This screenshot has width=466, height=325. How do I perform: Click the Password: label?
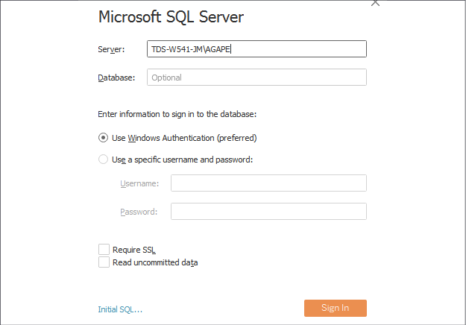pos(139,212)
